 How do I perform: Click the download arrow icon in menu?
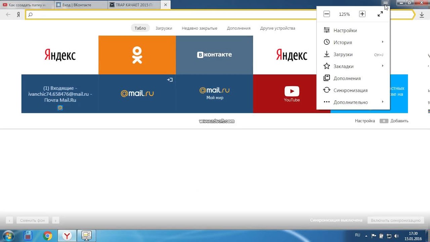(x=327, y=54)
